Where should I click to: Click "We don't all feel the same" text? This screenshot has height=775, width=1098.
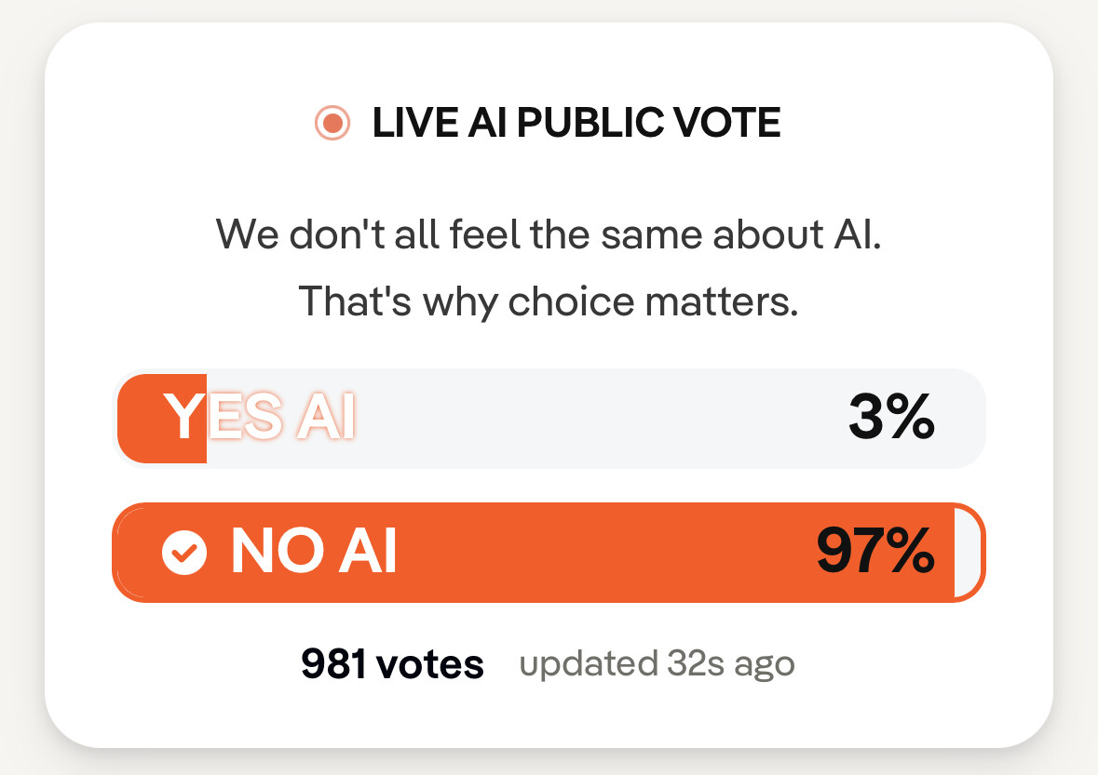549,234
